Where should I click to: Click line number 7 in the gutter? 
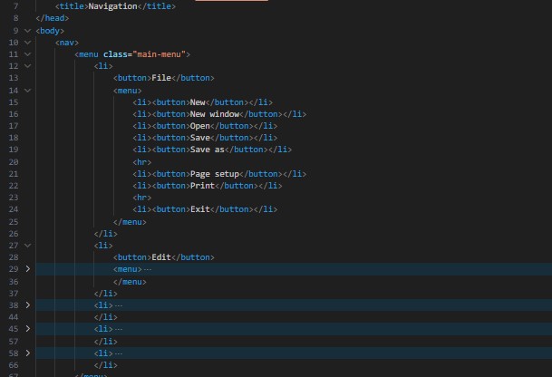tap(15, 6)
